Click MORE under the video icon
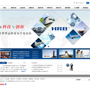The width and height of the screenshot is (90, 90). coord(68,70)
